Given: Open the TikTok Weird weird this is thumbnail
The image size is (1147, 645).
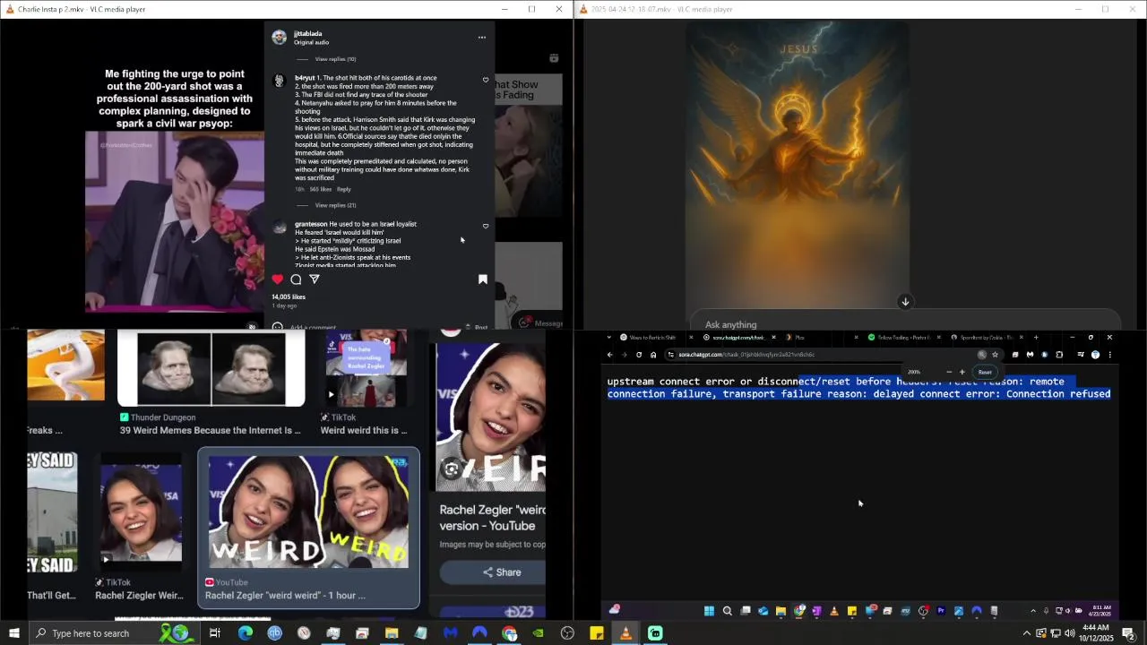Looking at the screenshot, I should (367, 368).
